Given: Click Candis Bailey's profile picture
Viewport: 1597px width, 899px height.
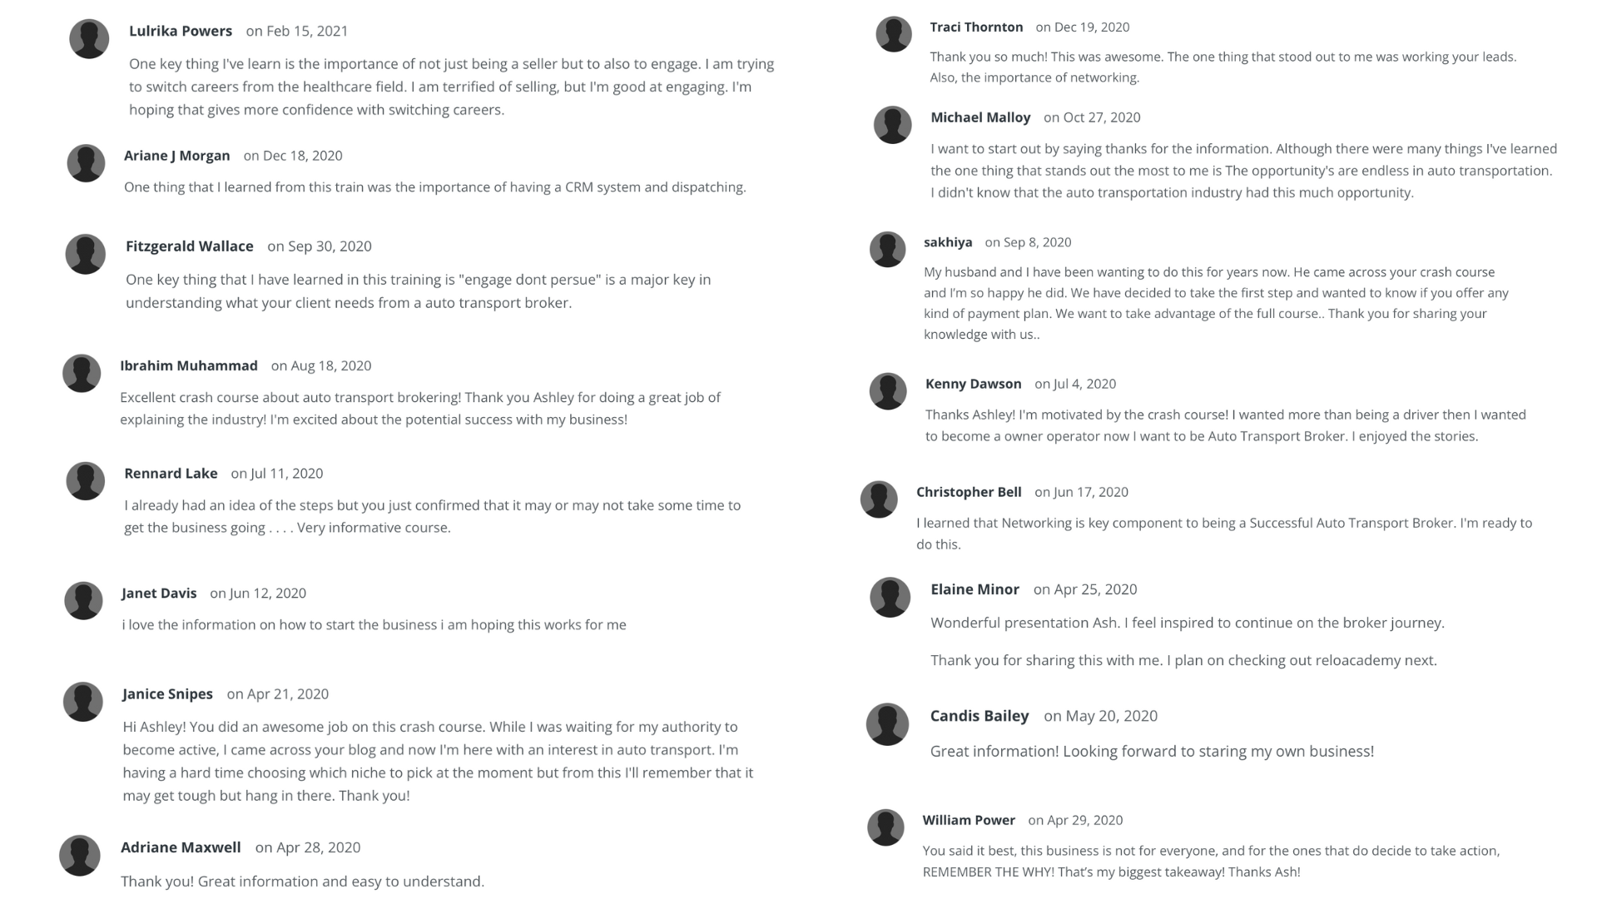Looking at the screenshot, I should click(887, 724).
